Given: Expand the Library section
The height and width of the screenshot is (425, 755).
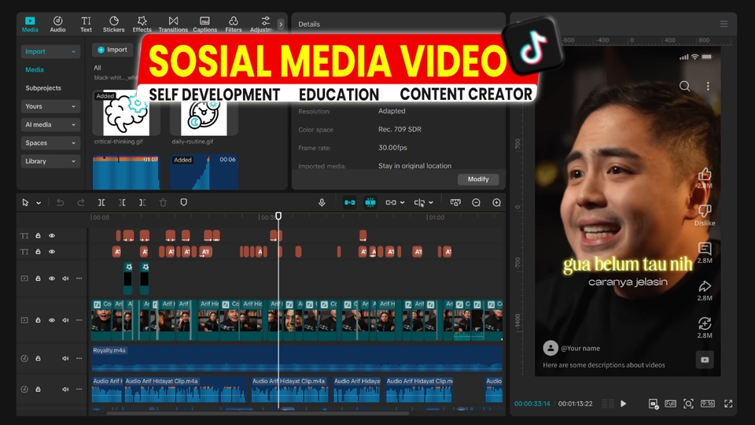Looking at the screenshot, I should point(50,161).
